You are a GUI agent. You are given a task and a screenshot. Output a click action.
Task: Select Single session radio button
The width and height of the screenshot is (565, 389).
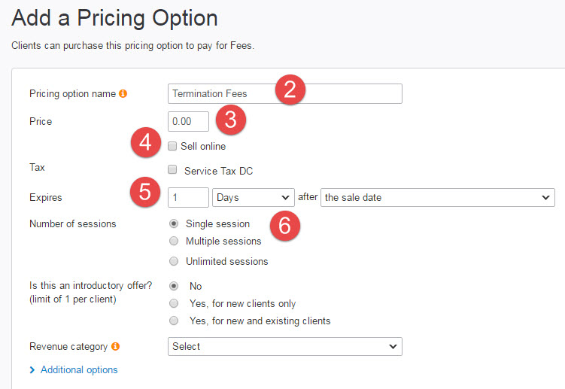[174, 223]
